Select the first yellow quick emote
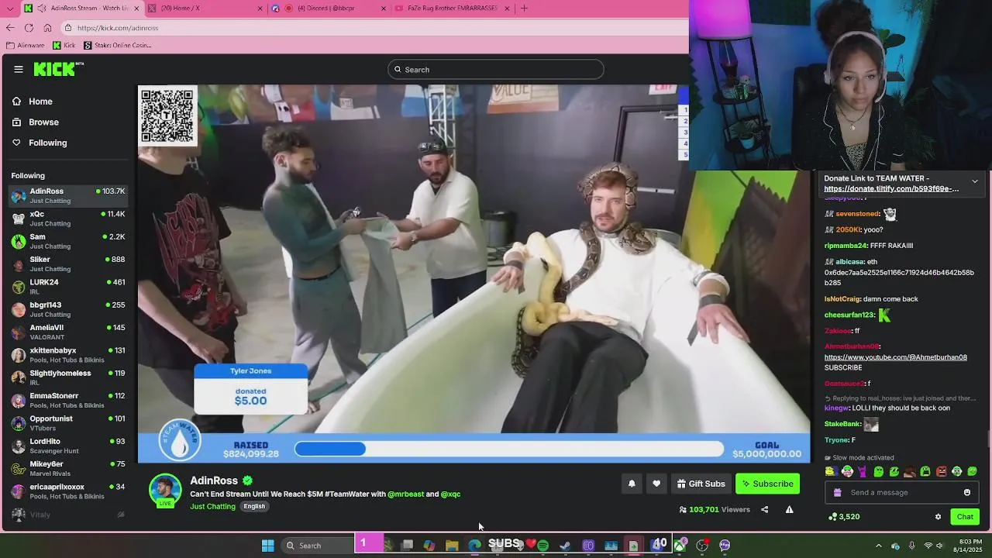This screenshot has width=992, height=558. pos(831,471)
